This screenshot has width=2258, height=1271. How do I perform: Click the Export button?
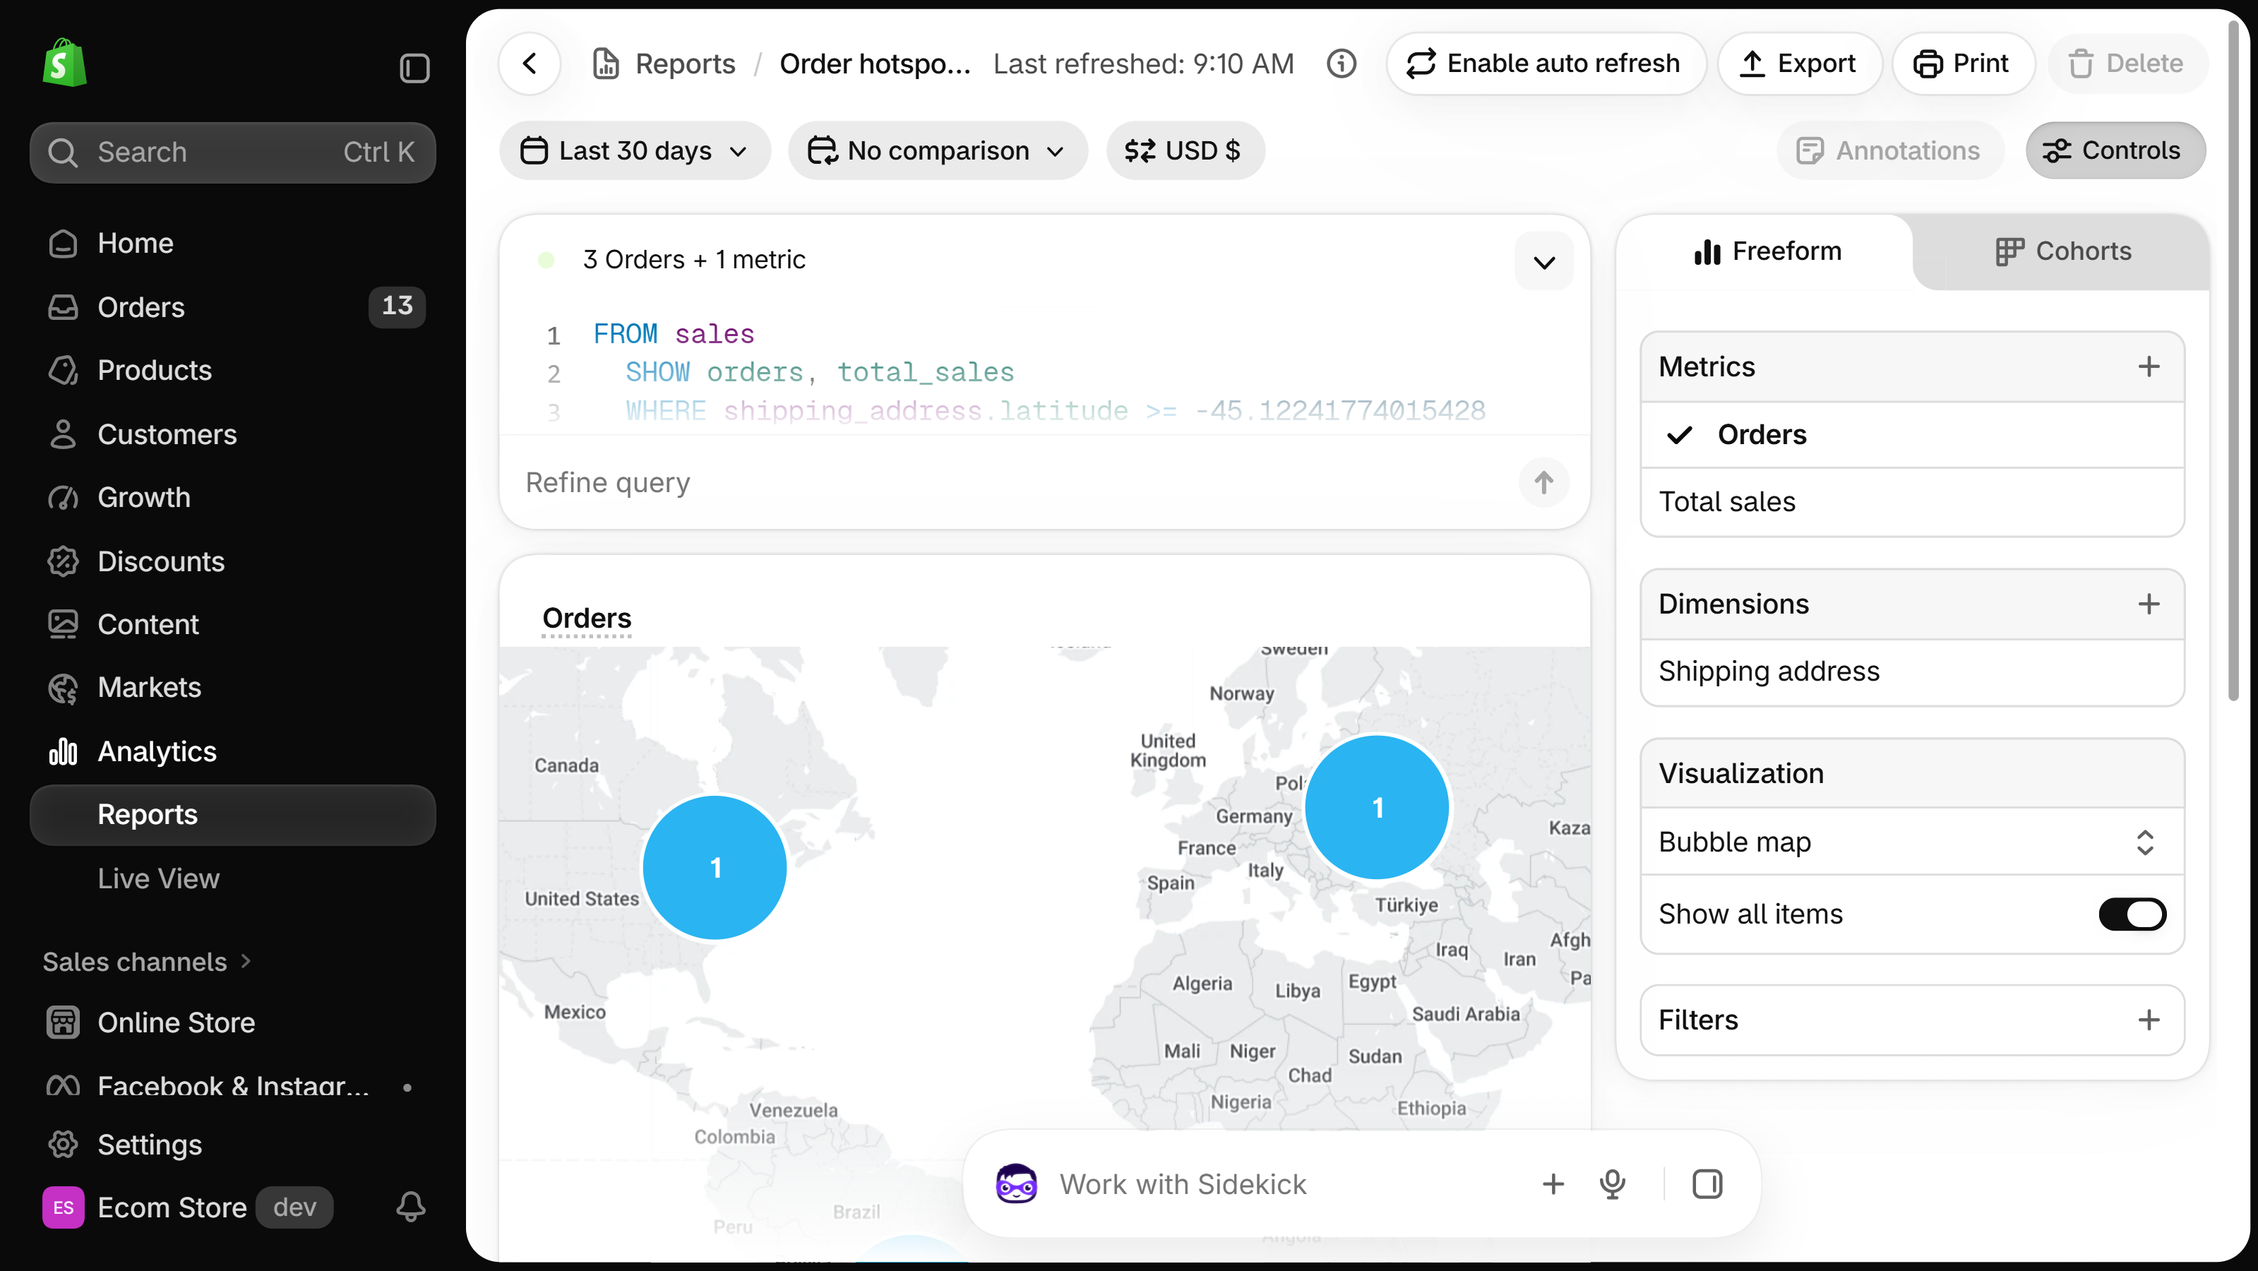coord(1800,63)
